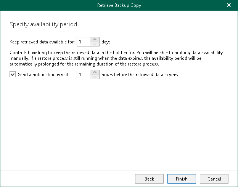Click the hot tier description paragraph
Image resolution: width=238 pixels, height=187 pixels.
click(116, 53)
